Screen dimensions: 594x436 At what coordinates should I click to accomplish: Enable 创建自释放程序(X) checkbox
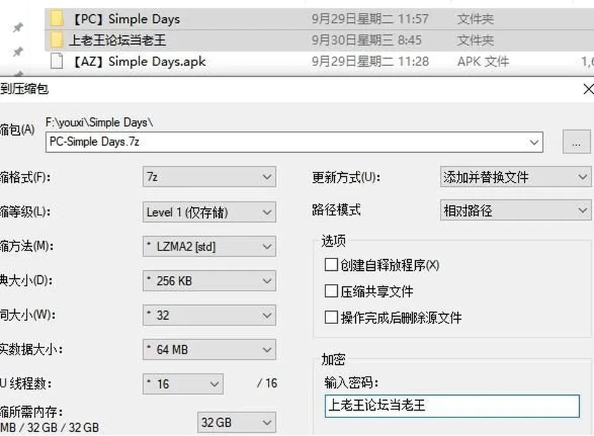(x=331, y=265)
